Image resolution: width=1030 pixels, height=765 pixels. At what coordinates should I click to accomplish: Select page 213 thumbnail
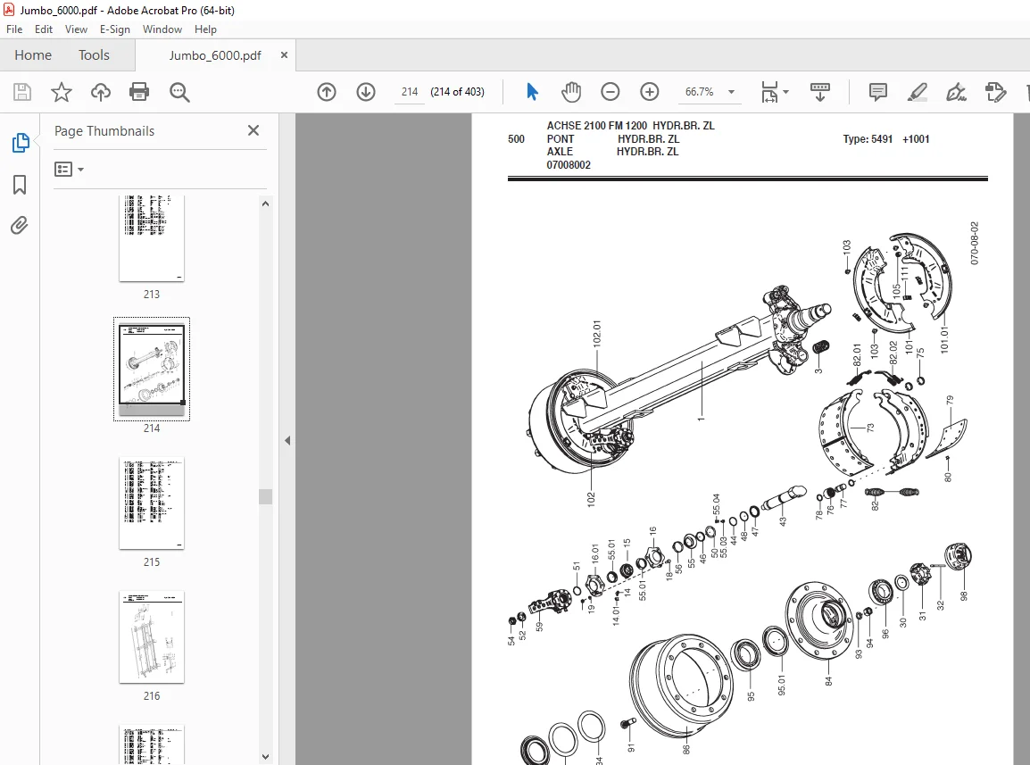click(152, 238)
